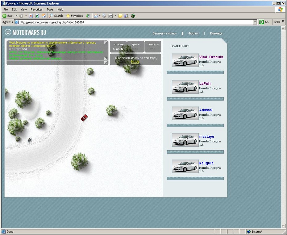
Task: Click kaligula's Honda Integra car thumbnail
Action: click(x=185, y=167)
